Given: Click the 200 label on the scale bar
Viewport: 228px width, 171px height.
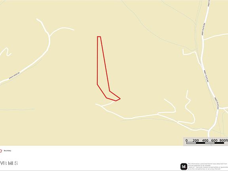Looking at the screenshot, I should (196, 141).
